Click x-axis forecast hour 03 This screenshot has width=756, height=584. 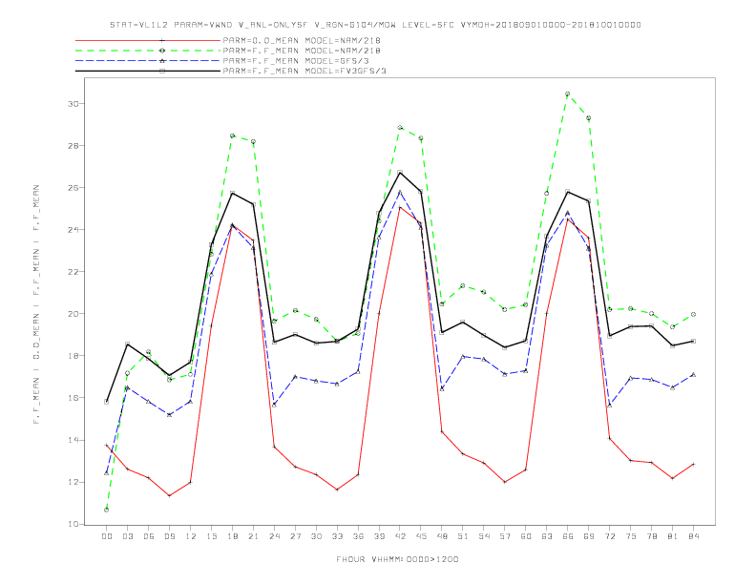(127, 536)
